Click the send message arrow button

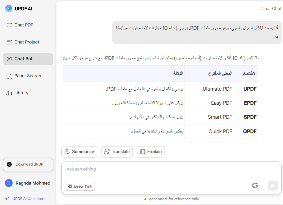point(273,186)
